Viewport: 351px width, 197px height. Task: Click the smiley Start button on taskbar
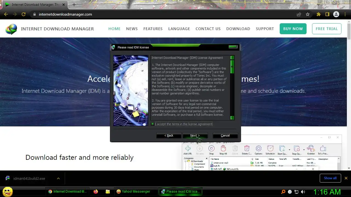[x=8, y=192]
